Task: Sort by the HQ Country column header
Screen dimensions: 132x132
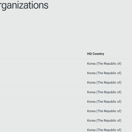Action: [x=95, y=54]
